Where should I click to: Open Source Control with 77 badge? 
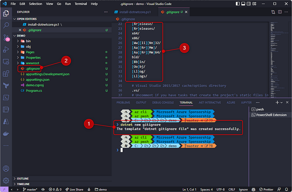click(6, 38)
